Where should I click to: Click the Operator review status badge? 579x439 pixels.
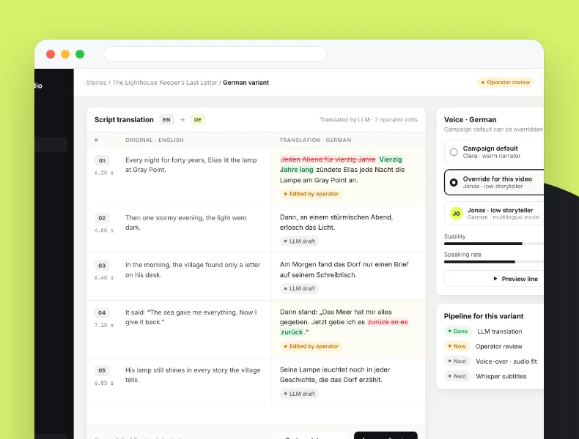pos(505,82)
